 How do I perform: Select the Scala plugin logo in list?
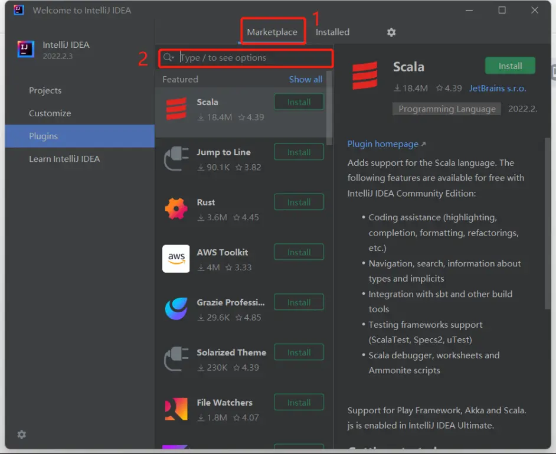(x=176, y=109)
